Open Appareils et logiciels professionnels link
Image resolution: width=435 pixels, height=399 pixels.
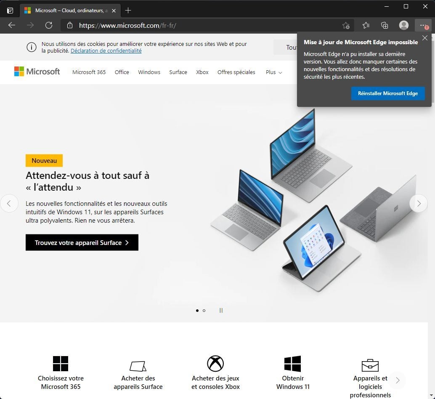click(x=370, y=386)
